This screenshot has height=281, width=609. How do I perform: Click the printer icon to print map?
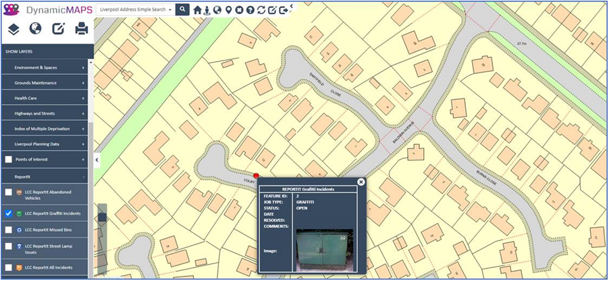pyautogui.click(x=81, y=29)
